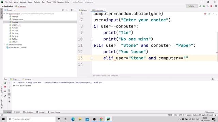Toggle soft-wrap in Run console

9,90
